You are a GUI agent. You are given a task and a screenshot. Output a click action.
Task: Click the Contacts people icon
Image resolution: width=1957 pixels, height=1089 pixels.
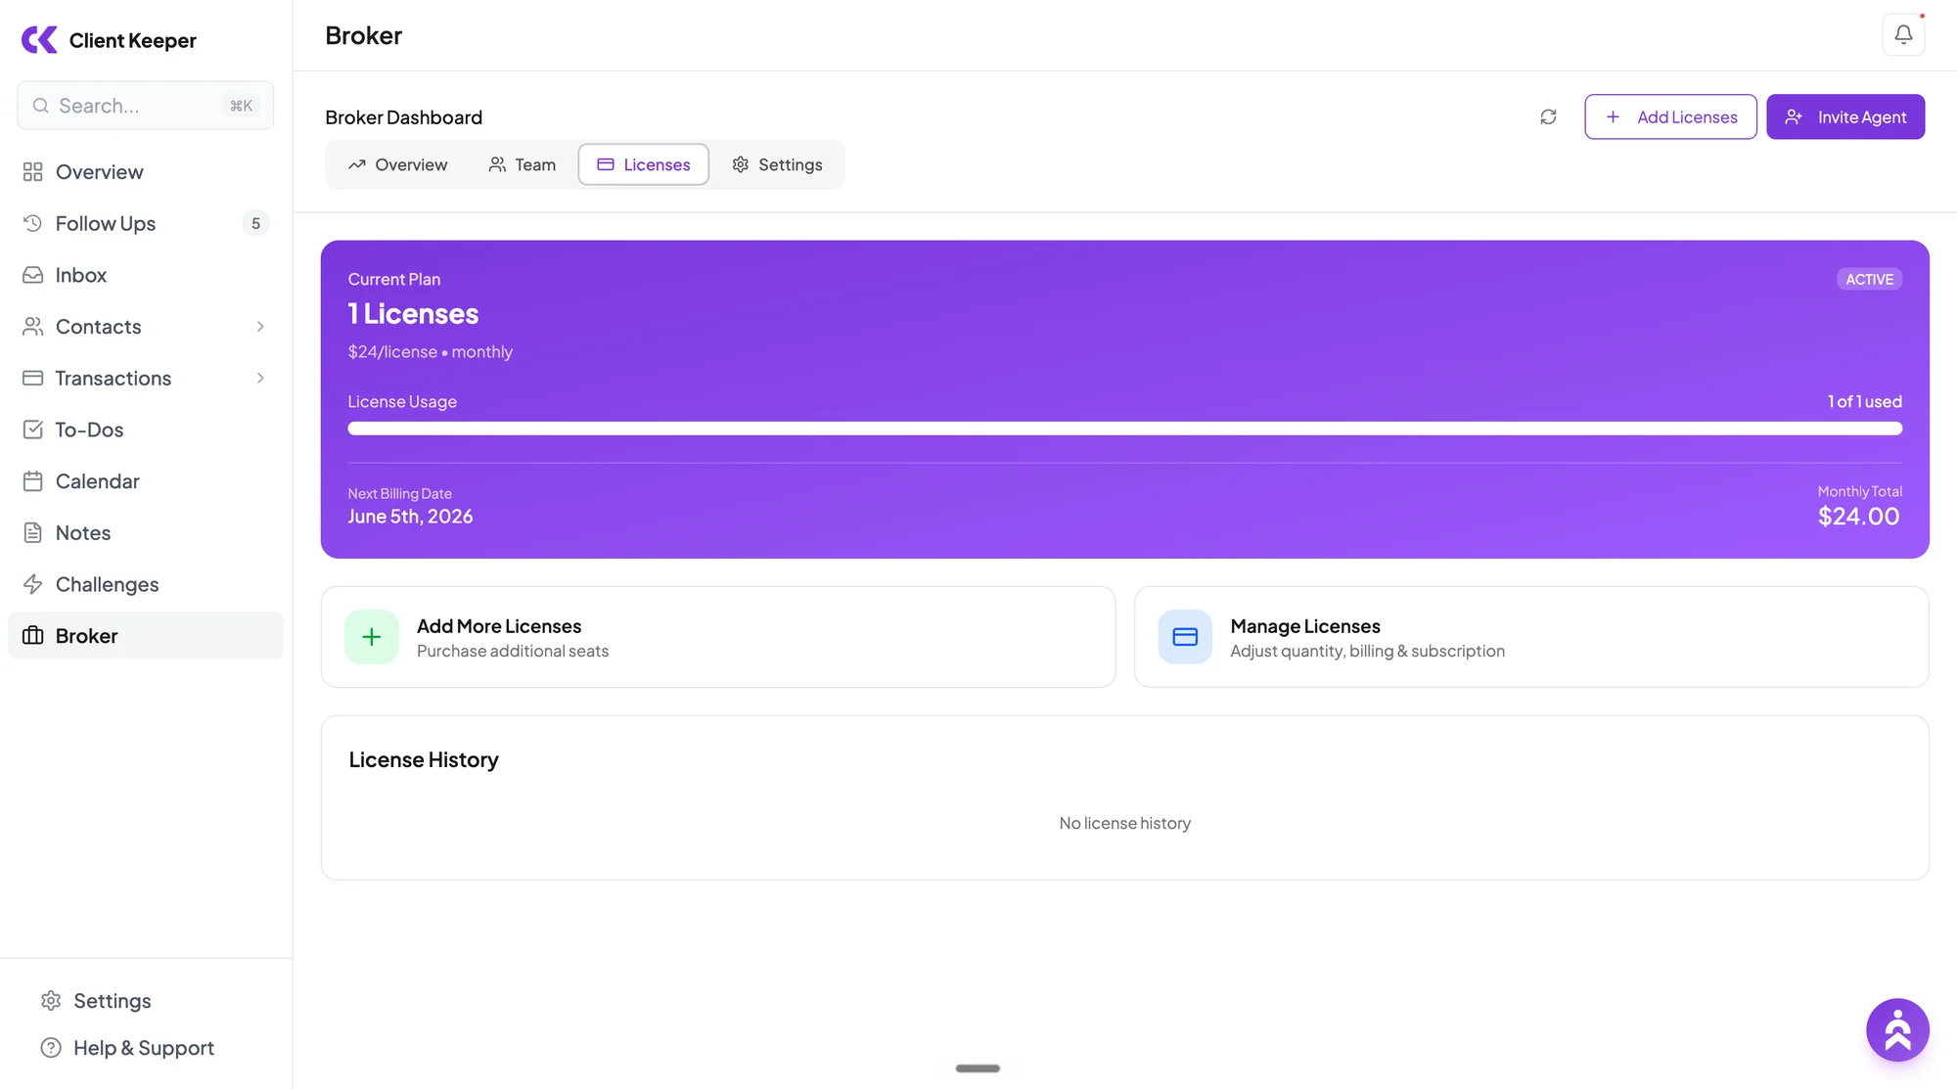33,327
